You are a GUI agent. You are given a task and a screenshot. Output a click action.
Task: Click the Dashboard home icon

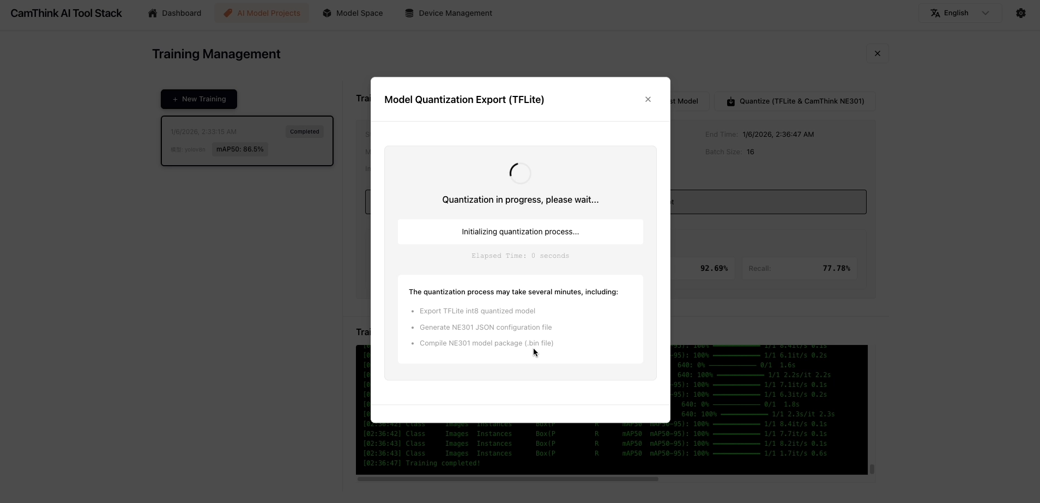(x=153, y=13)
